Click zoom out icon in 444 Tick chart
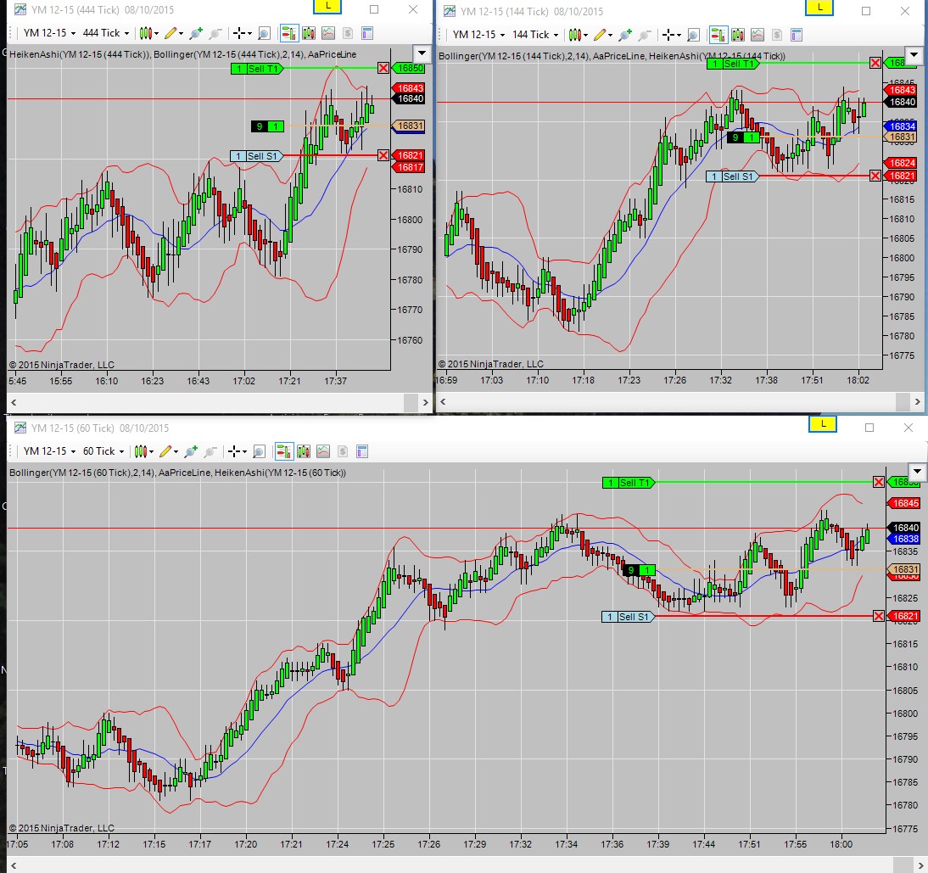The image size is (928, 873). 215,33
